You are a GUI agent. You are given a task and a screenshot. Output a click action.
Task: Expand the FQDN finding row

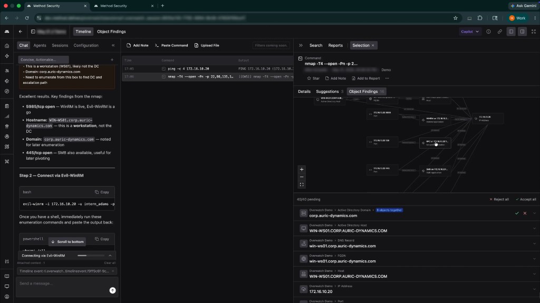[535, 259]
